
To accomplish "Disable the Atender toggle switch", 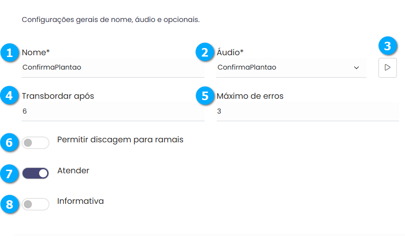I will coord(36,173).
